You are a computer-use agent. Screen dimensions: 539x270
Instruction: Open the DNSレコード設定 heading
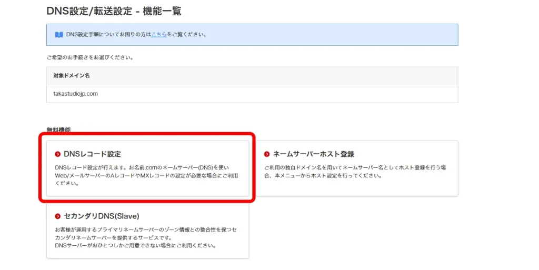click(x=92, y=154)
